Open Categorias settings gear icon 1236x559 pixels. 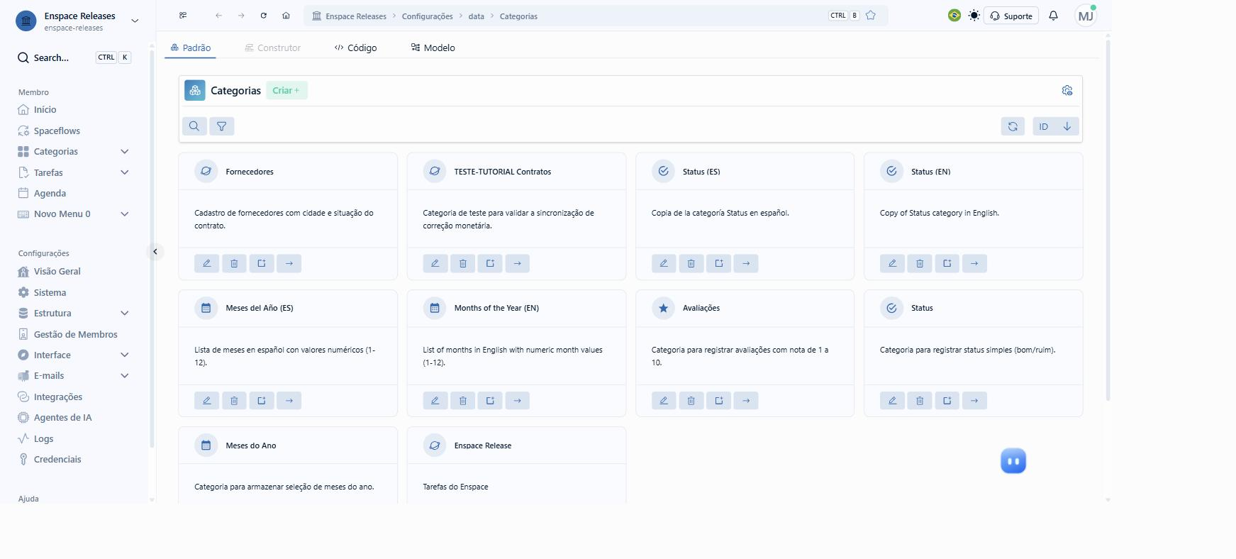1067,91
